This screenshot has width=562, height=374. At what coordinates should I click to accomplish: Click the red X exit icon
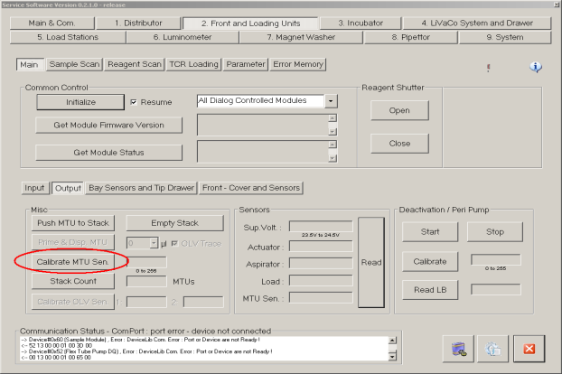pyautogui.click(x=529, y=347)
